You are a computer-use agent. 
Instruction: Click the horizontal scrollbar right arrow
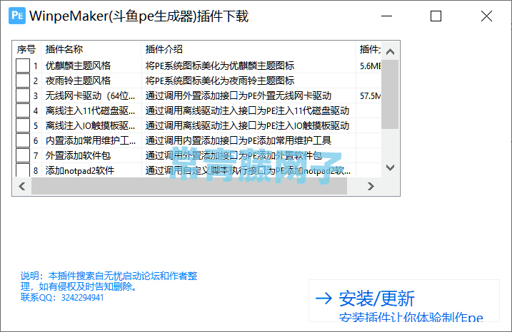pyautogui.click(x=371, y=187)
